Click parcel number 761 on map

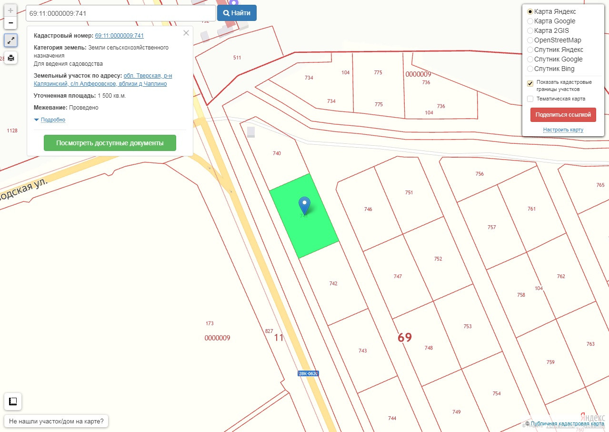click(532, 209)
